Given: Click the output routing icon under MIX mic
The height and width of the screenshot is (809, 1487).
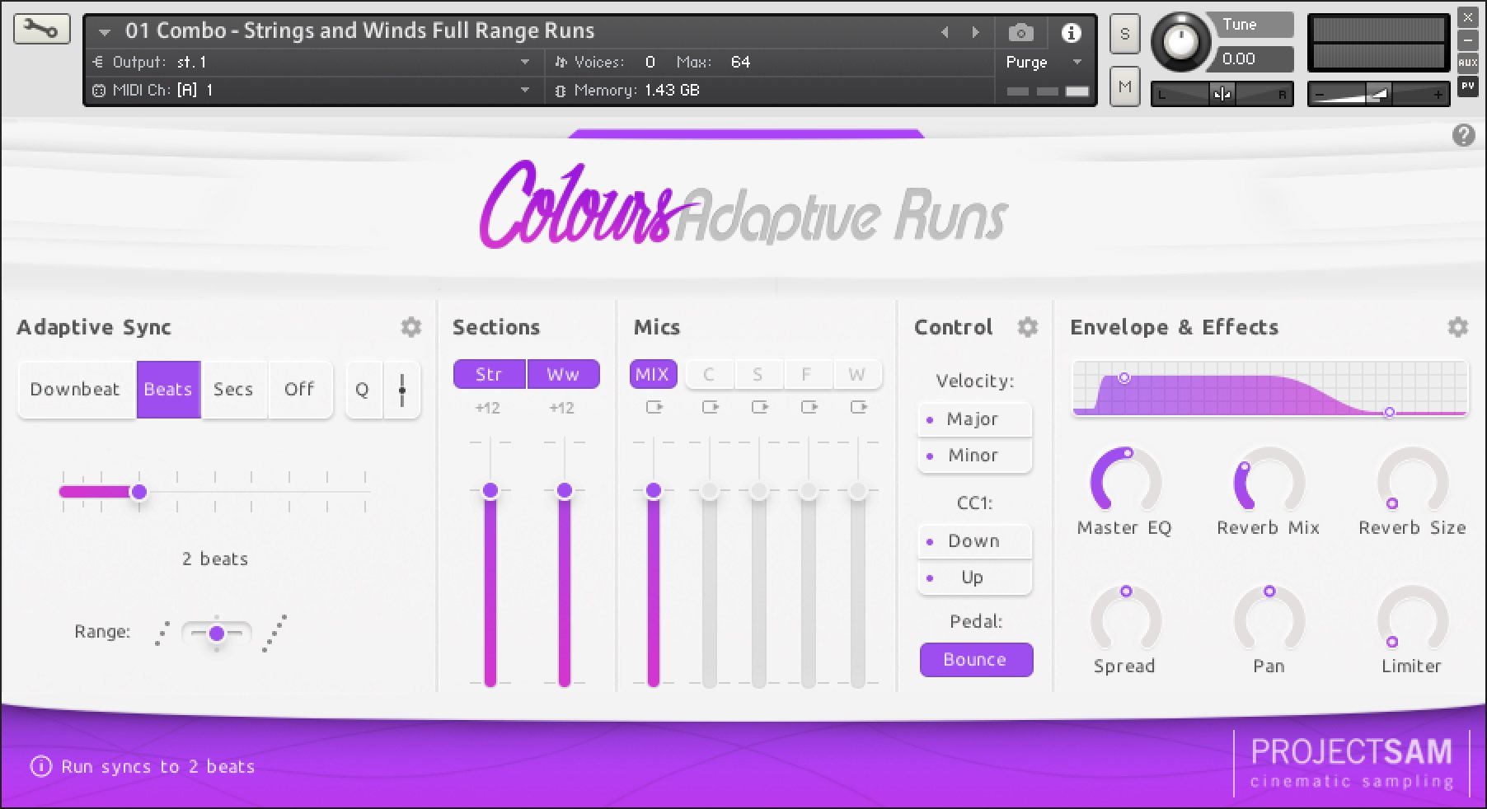Looking at the screenshot, I should click(654, 407).
